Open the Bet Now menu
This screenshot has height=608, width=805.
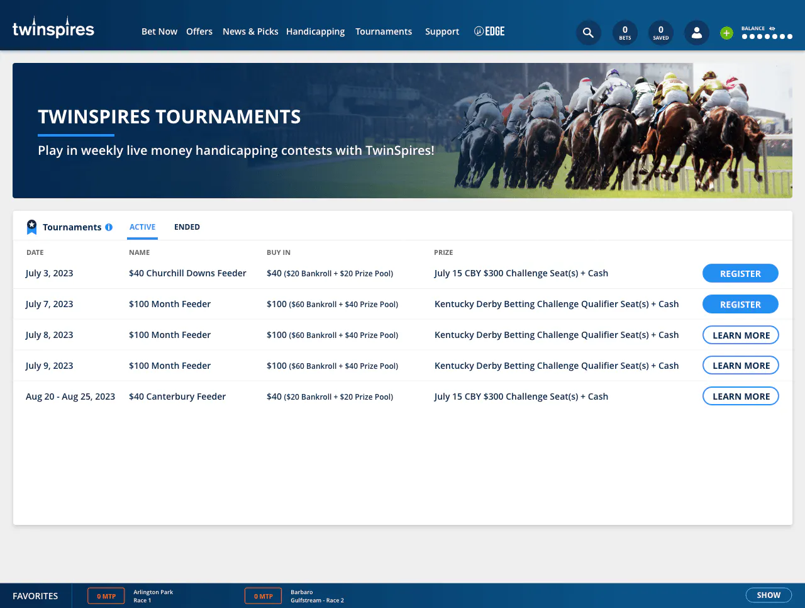pyautogui.click(x=159, y=31)
